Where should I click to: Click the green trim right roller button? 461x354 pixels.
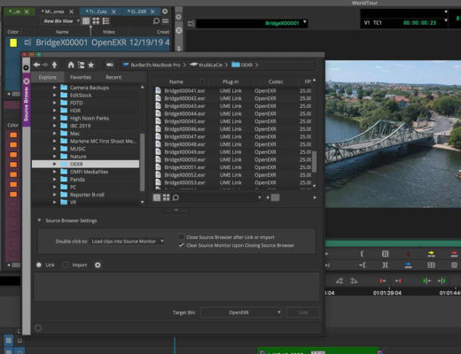coord(441,281)
